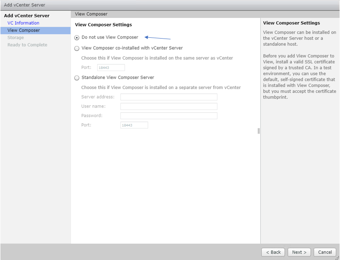Select the Password input field
The height and width of the screenshot is (260, 340).
(169, 116)
